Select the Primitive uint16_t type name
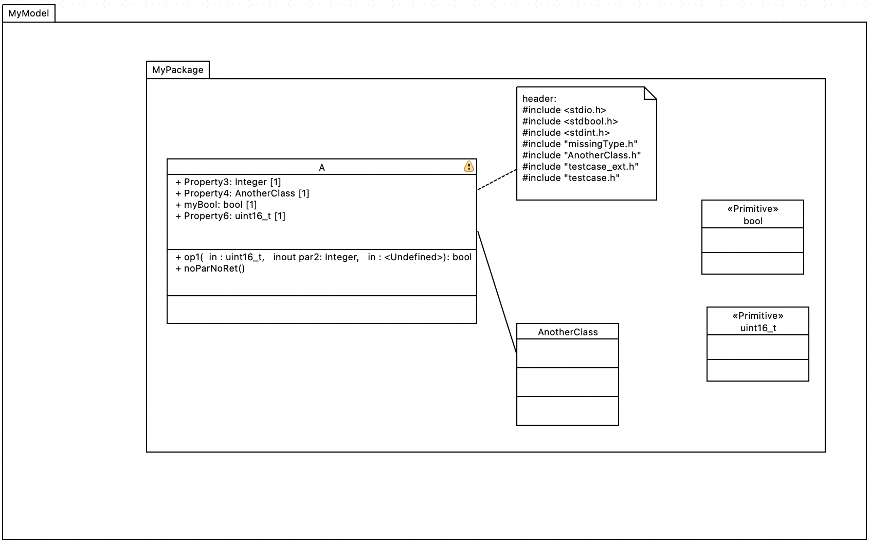 [758, 328]
